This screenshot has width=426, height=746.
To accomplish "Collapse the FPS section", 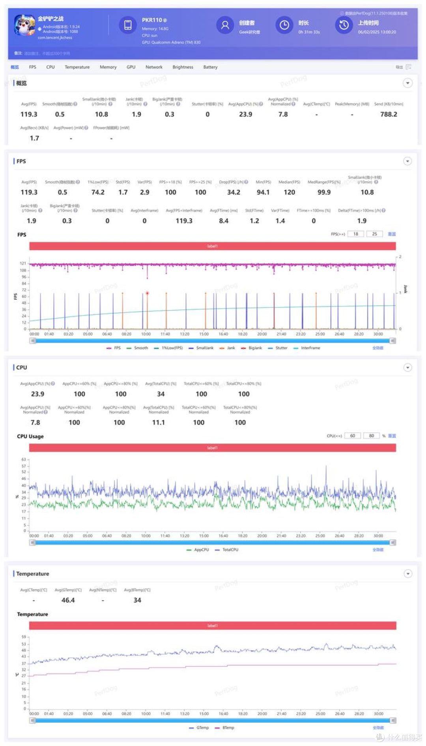I will pyautogui.click(x=407, y=161).
